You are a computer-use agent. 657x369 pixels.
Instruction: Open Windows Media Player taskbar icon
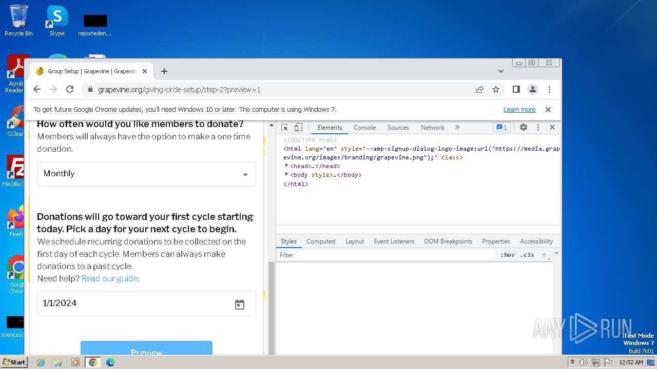tap(75, 362)
